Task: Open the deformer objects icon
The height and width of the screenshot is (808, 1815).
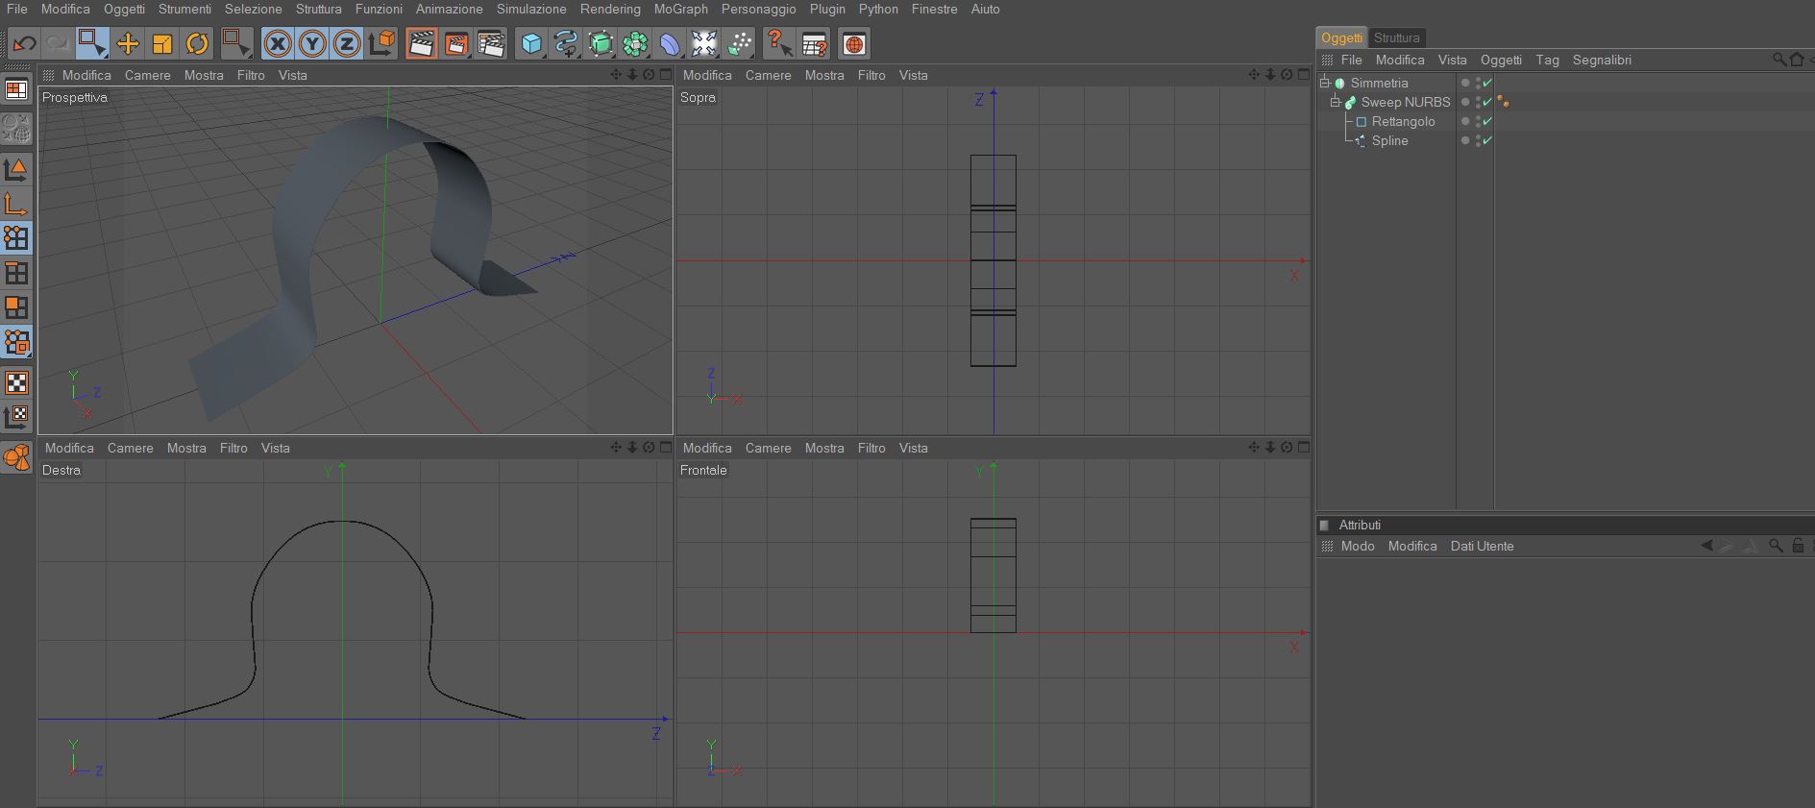Action: [670, 43]
